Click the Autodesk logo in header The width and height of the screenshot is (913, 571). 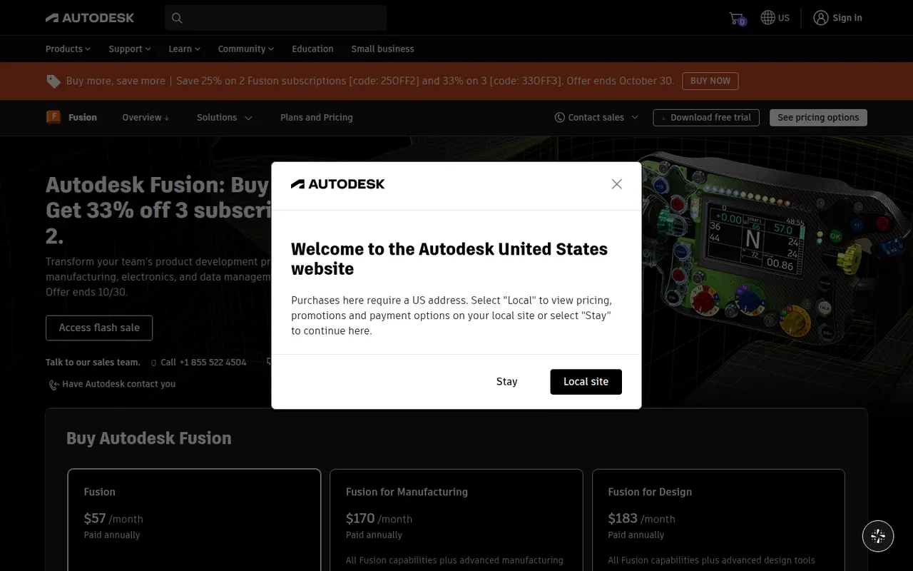[90, 18]
